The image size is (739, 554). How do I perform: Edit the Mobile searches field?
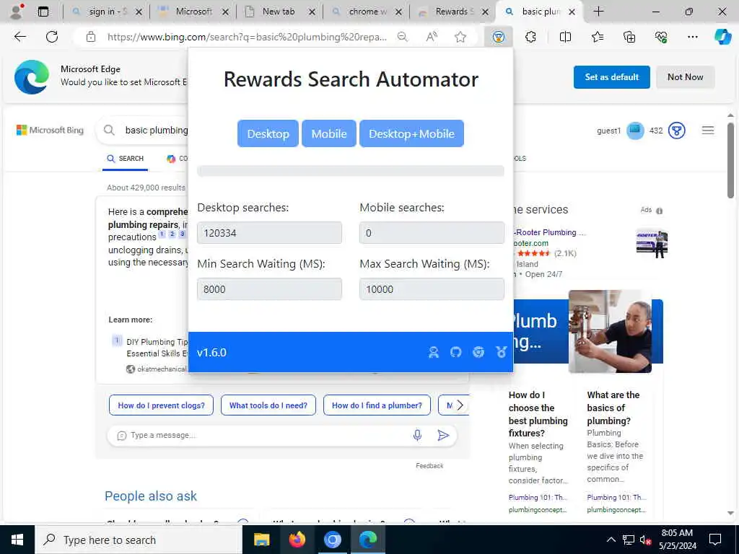tap(432, 233)
